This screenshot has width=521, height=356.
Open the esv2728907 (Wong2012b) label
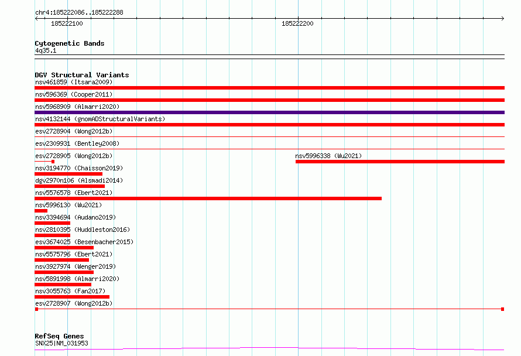click(x=74, y=303)
